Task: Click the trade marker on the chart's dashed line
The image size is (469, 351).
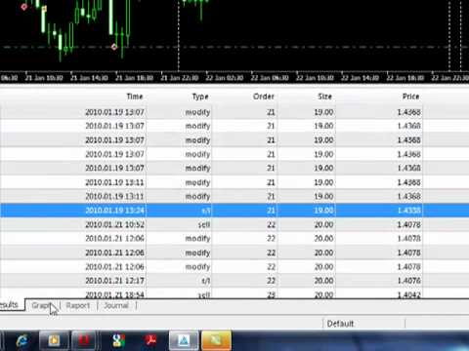Action: point(114,47)
